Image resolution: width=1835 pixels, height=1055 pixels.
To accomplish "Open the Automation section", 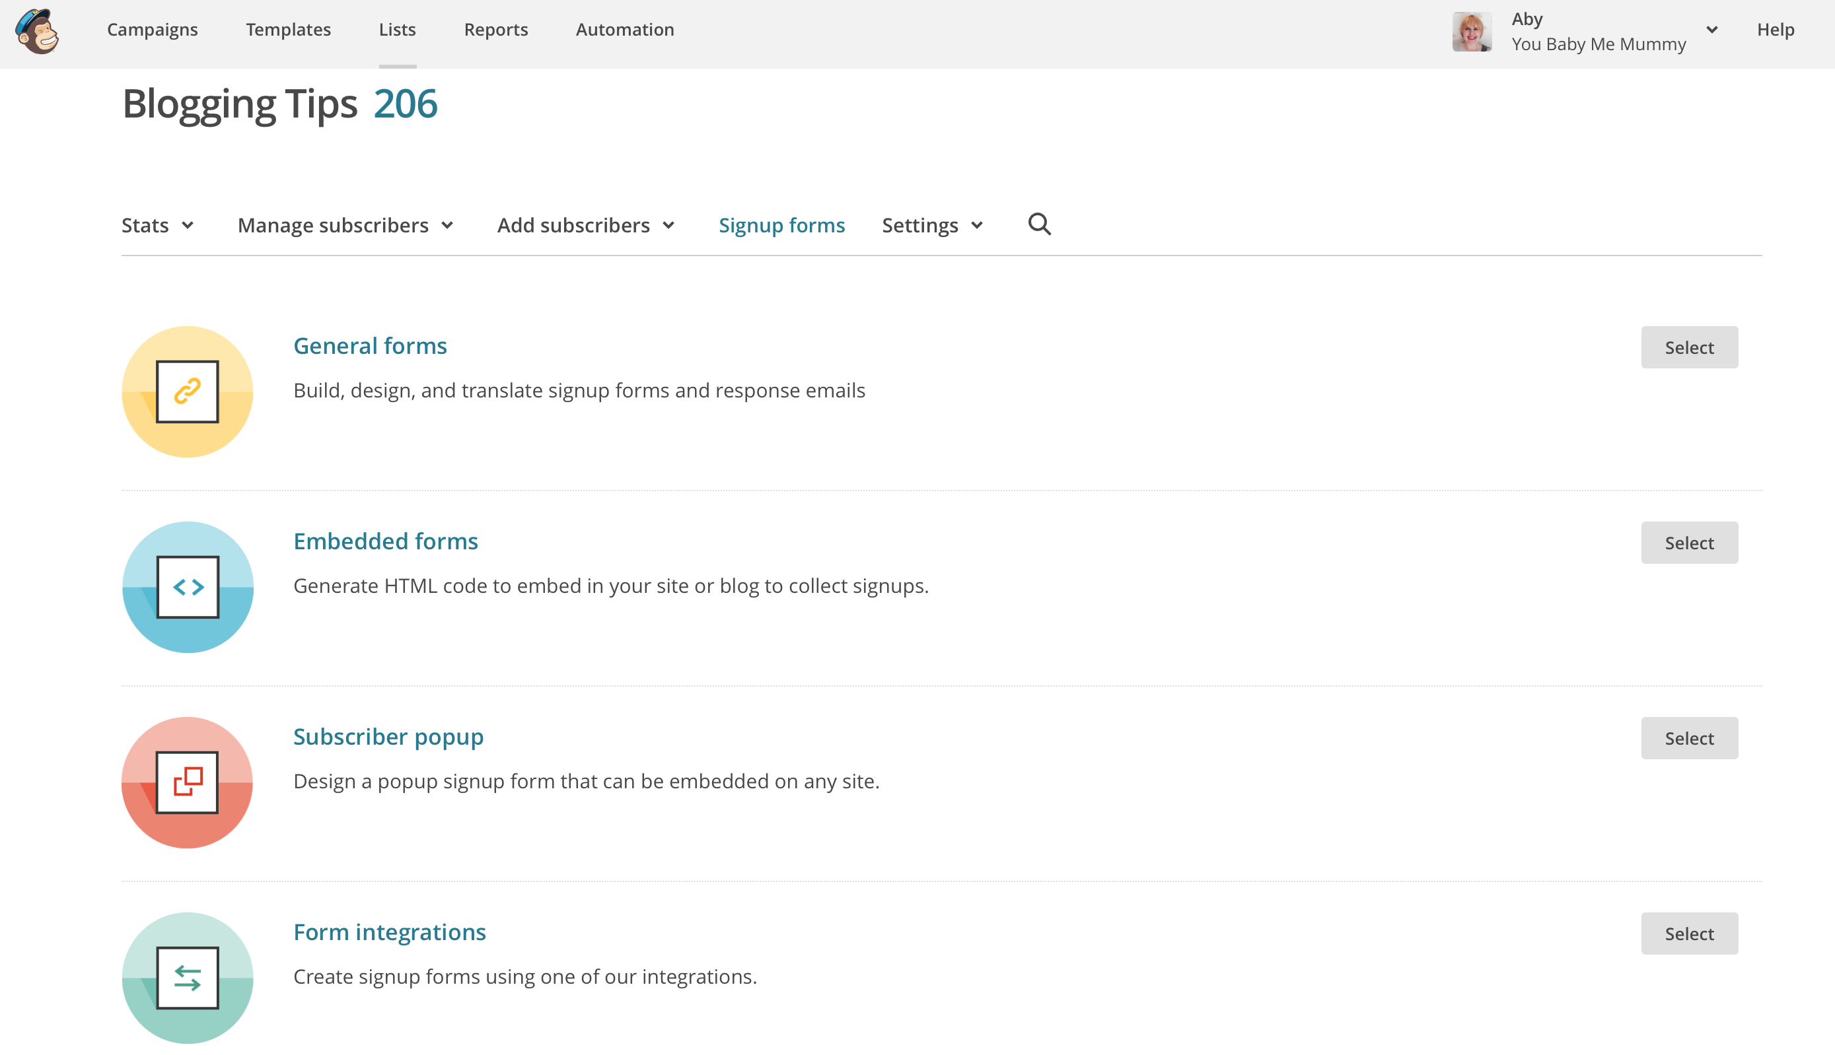I will click(x=625, y=30).
